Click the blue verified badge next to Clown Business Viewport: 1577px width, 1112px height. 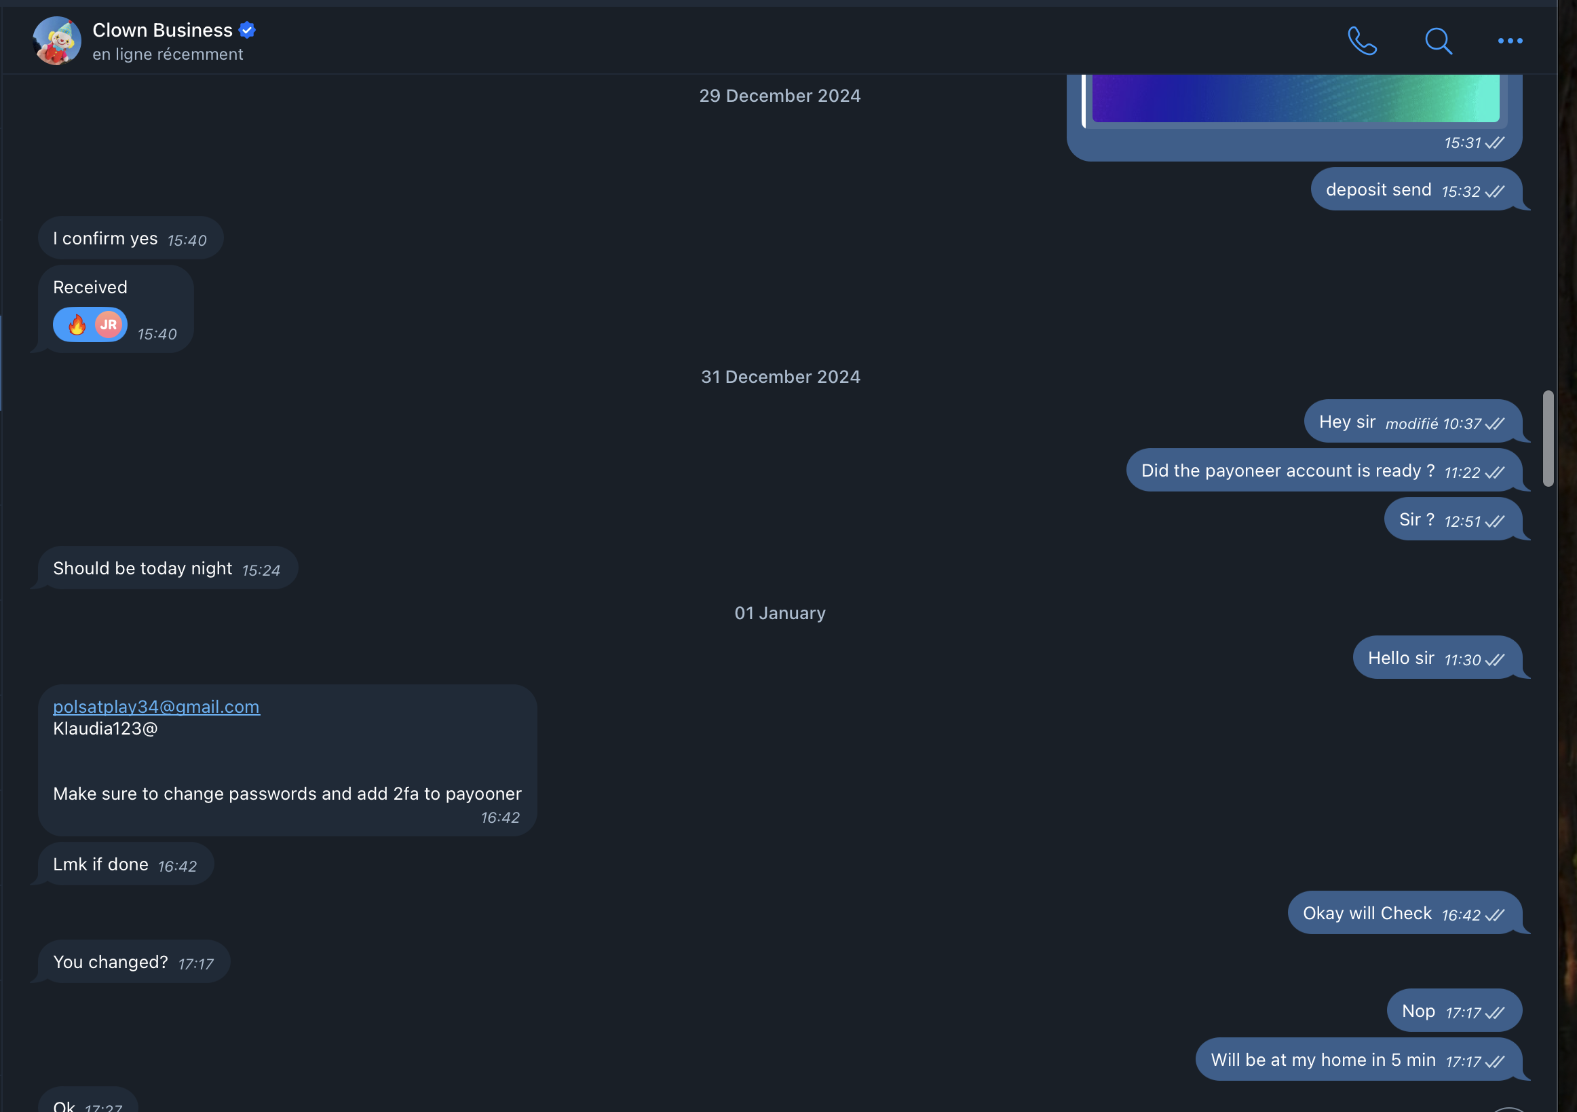coord(247,30)
